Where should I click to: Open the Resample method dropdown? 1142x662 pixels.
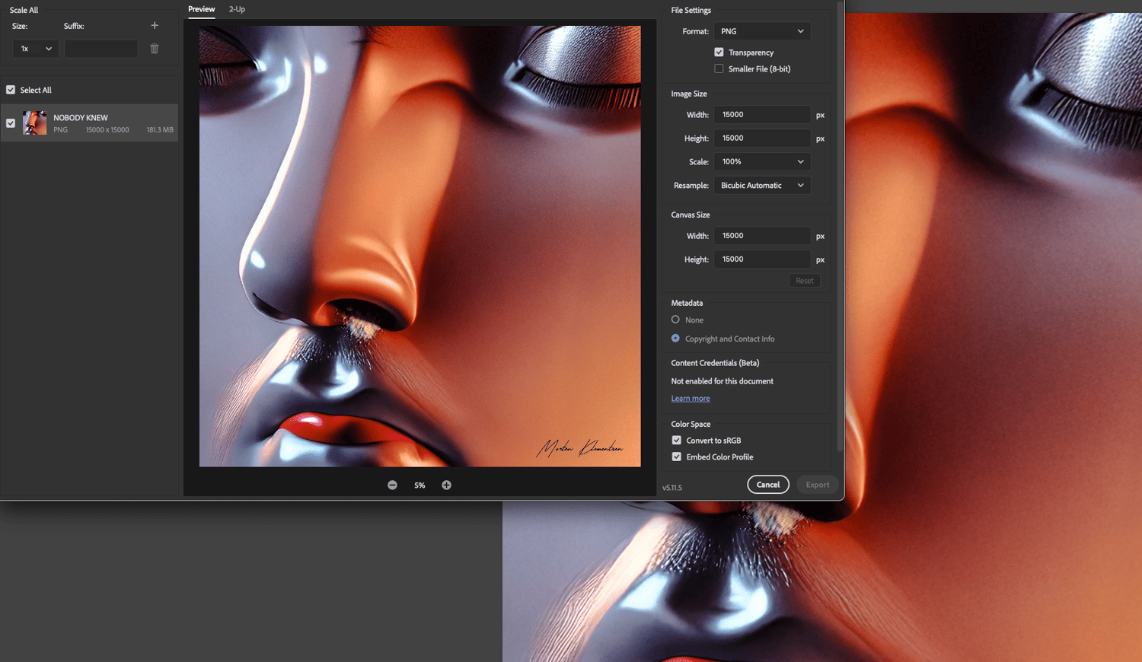[761, 185]
